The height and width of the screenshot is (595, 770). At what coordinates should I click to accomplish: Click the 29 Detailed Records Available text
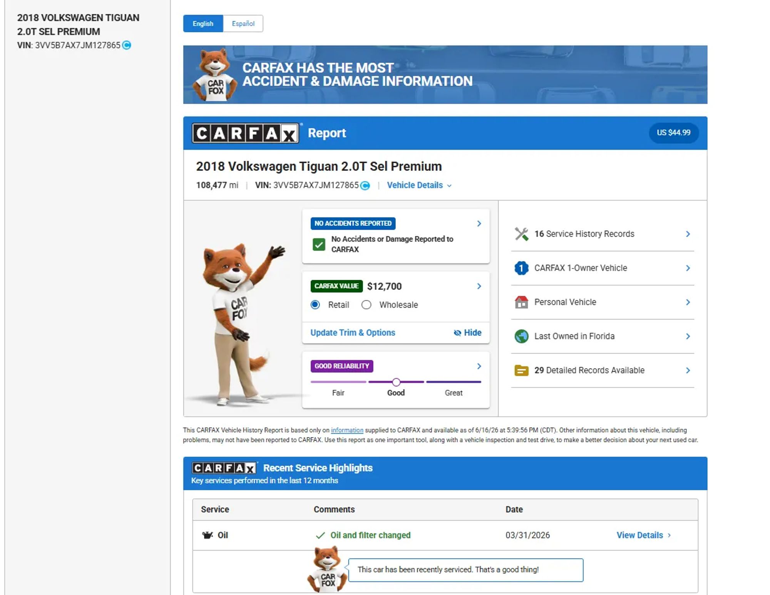pos(589,370)
